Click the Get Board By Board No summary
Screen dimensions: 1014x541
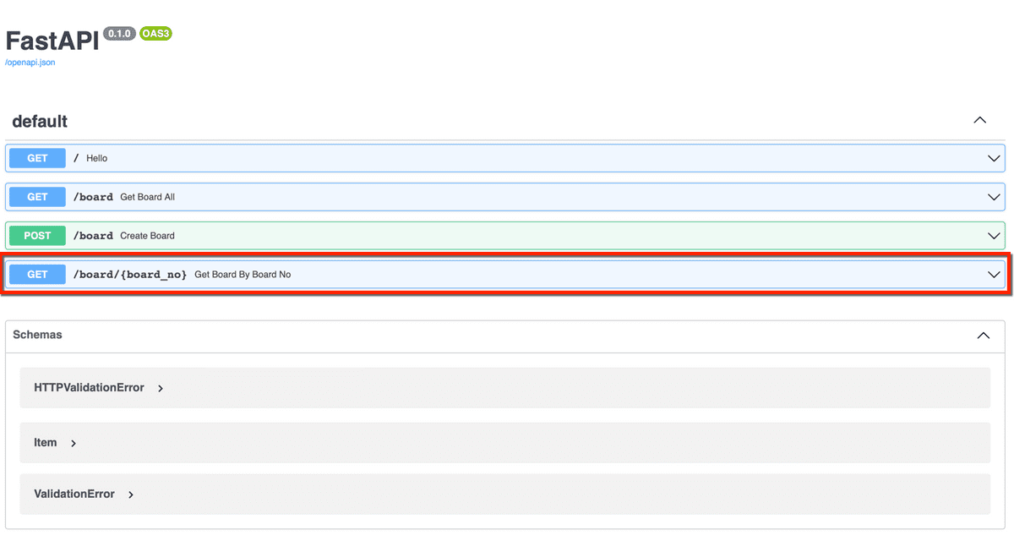(243, 275)
